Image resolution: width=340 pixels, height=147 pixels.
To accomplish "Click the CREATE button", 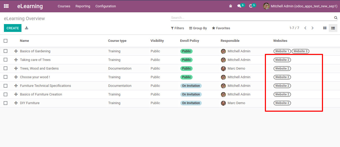I will pos(13,28).
